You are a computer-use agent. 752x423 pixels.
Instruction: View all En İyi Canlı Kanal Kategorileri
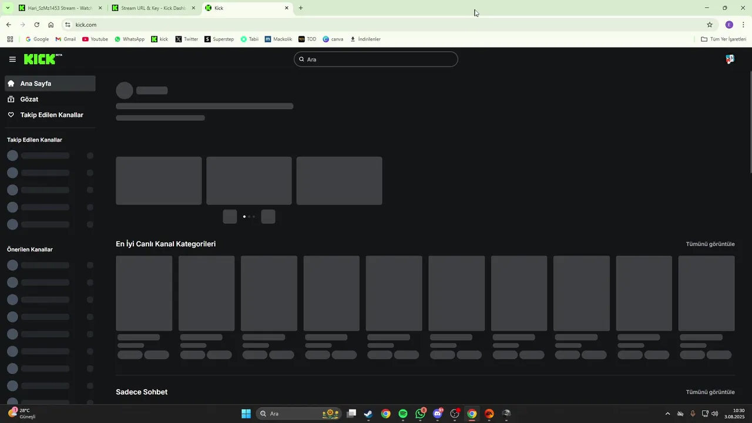710,244
